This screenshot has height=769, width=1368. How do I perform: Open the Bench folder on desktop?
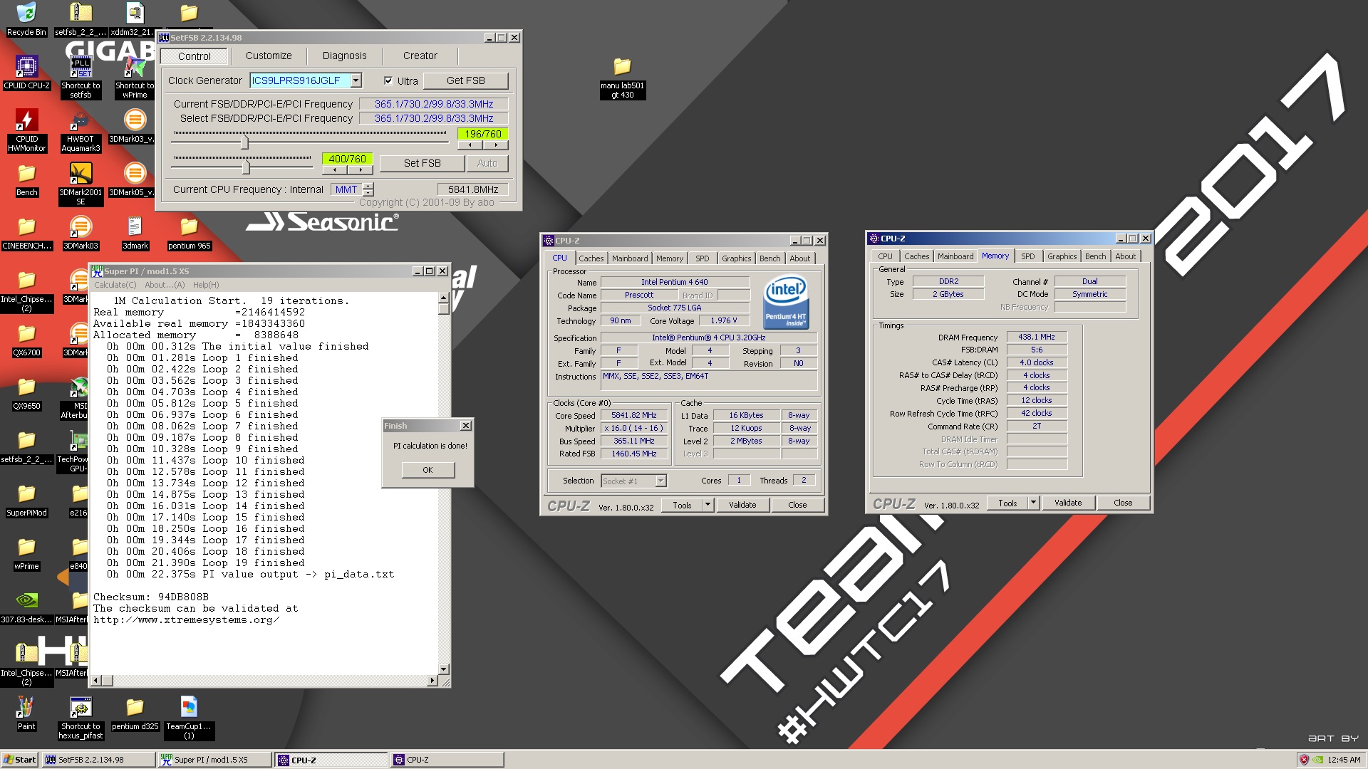(26, 179)
